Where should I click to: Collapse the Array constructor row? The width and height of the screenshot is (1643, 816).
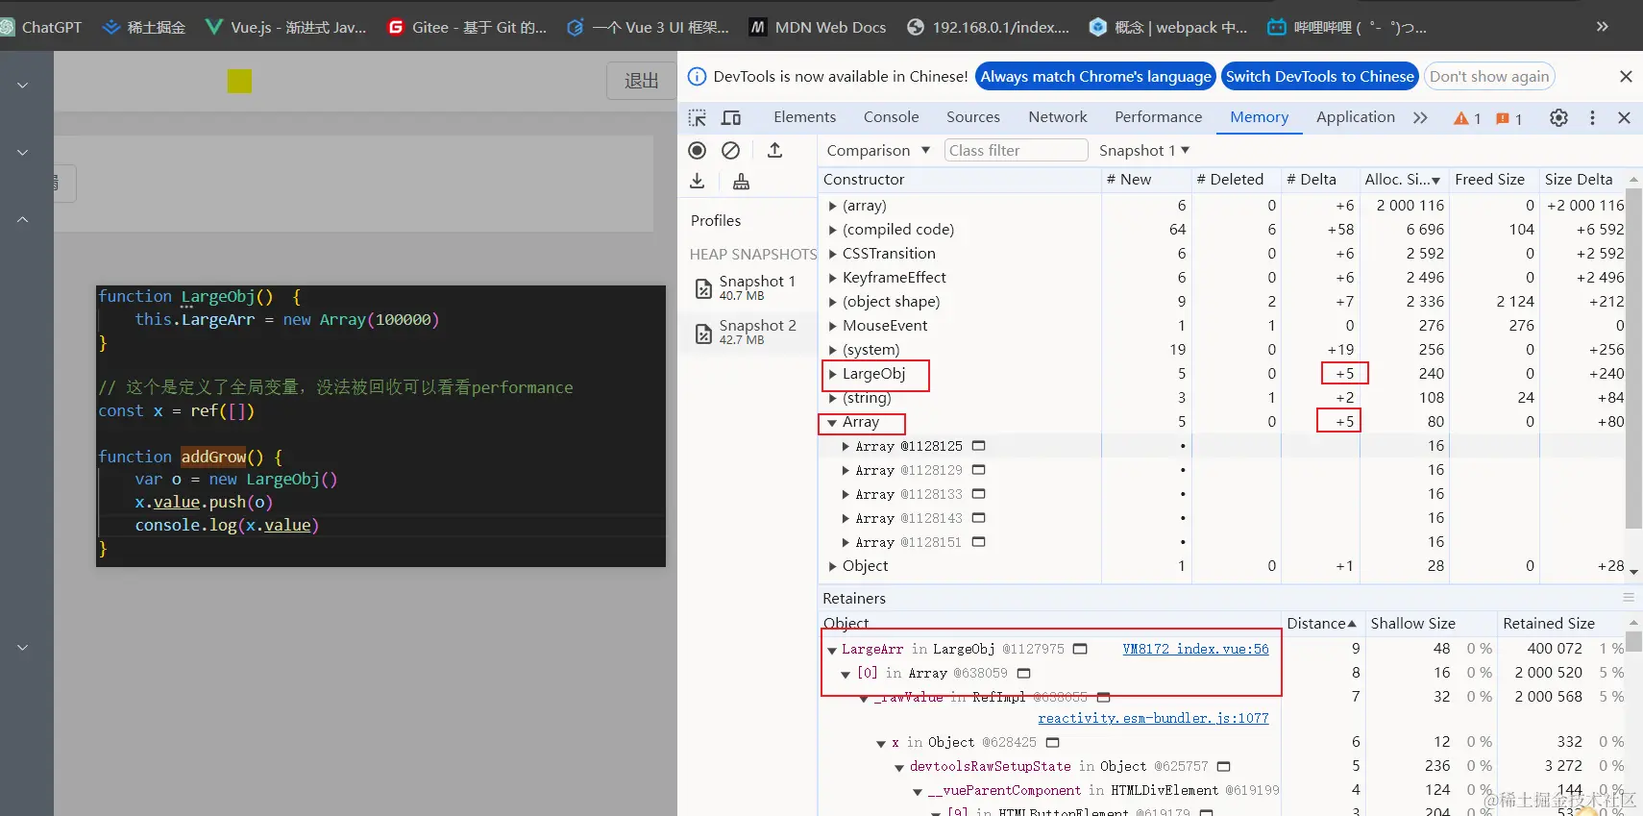pos(833,422)
